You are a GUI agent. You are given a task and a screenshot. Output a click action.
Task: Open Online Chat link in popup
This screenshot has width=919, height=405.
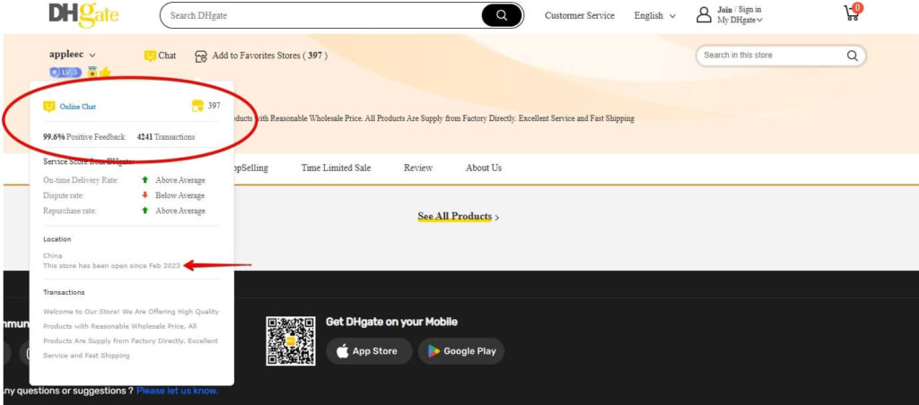point(77,107)
